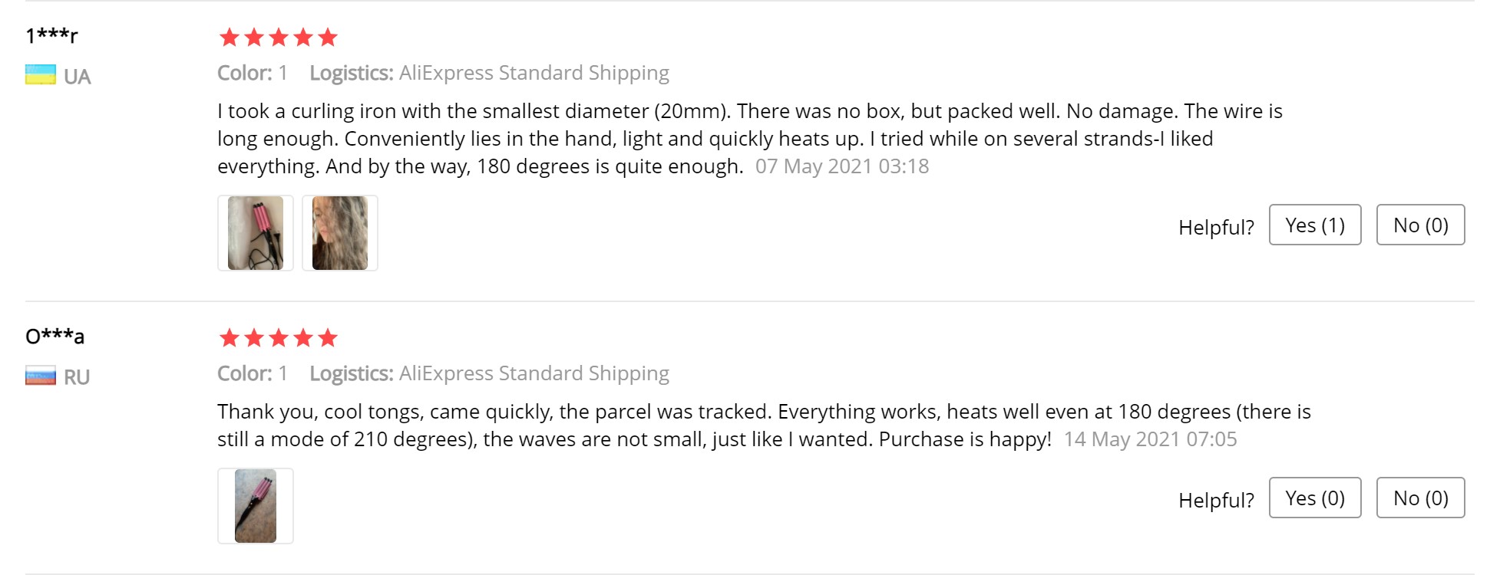Click the username O***a
The width and height of the screenshot is (1500, 575).
55,336
